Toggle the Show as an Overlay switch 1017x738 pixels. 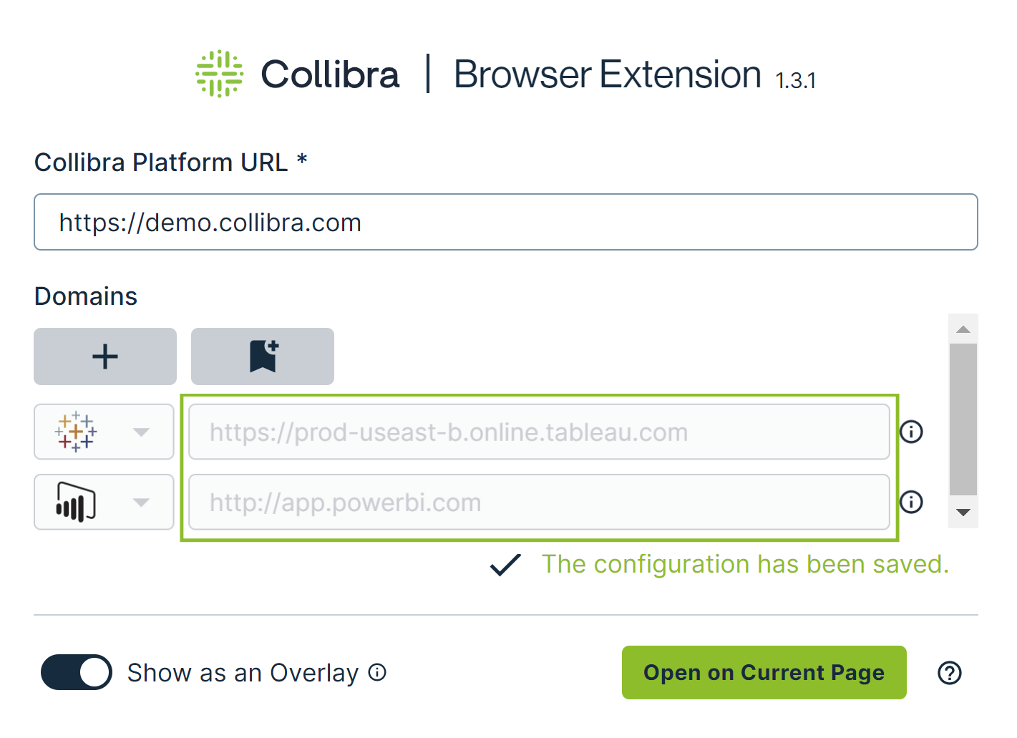coord(76,672)
